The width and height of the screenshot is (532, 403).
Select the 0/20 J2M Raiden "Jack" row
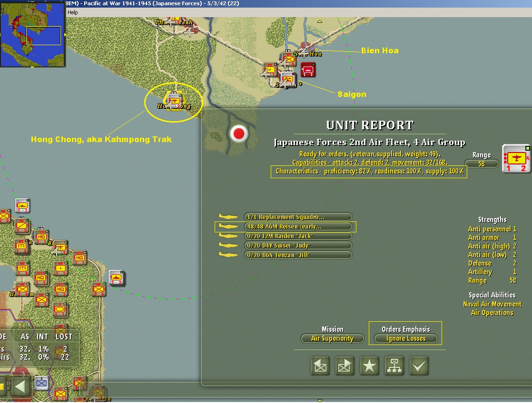point(298,236)
